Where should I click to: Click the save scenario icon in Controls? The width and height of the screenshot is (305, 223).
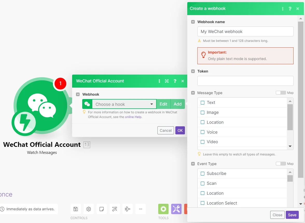(x=76, y=209)
